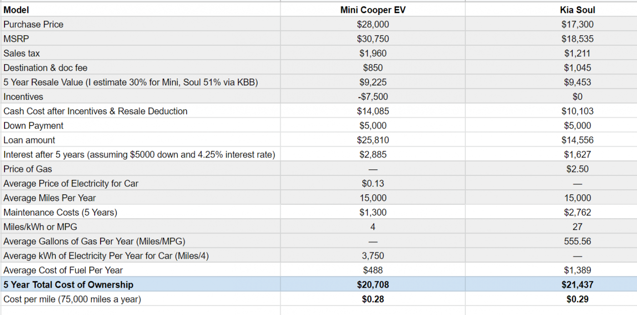Click the Mini Cooper miles/kWh value 4

[x=373, y=227]
